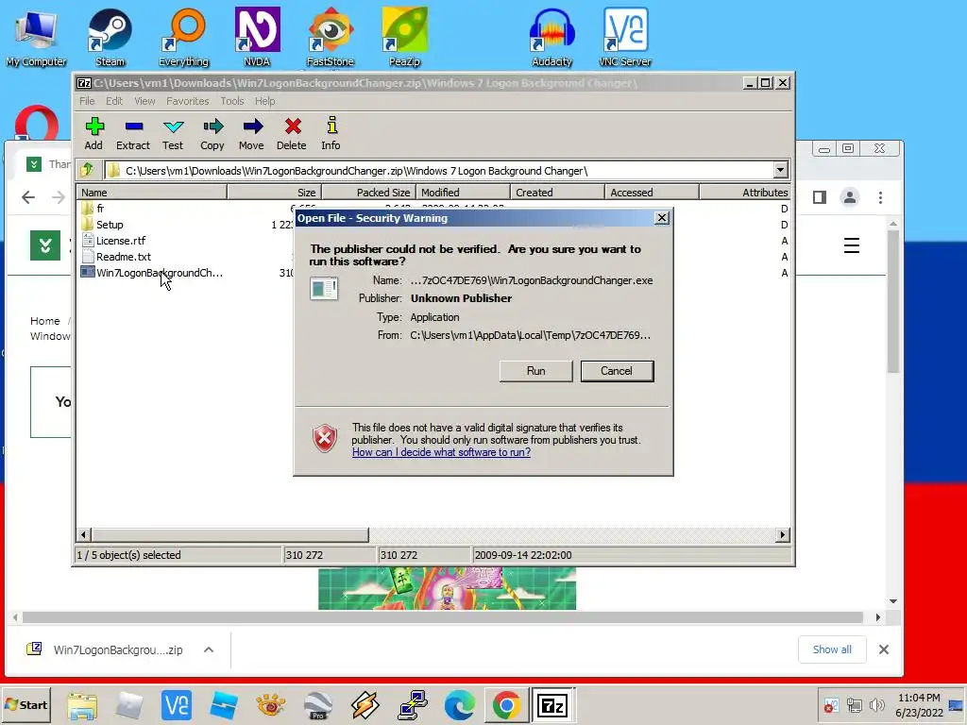
Task: Sort file list by Created column
Action: click(x=557, y=193)
